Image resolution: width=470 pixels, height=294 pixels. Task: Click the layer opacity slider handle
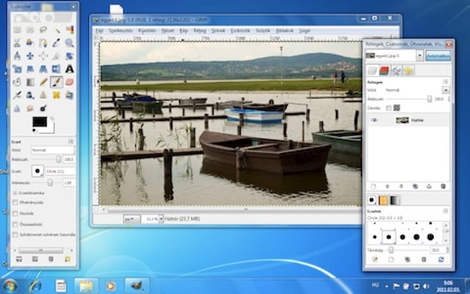coord(429,99)
